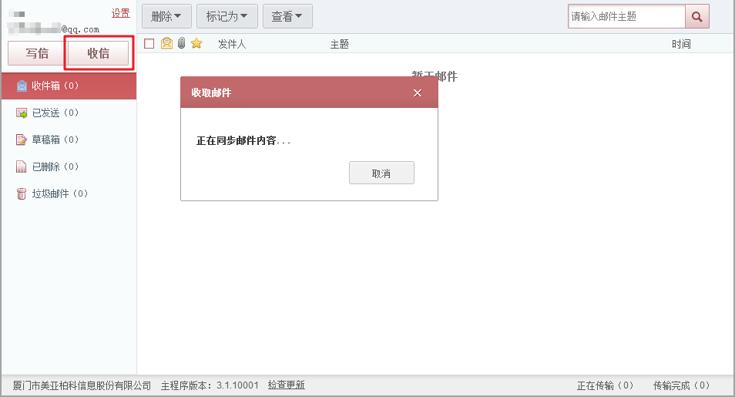Image resolution: width=735 pixels, height=397 pixels.
Task: Click the Deleted folder icon
Action: (x=21, y=167)
